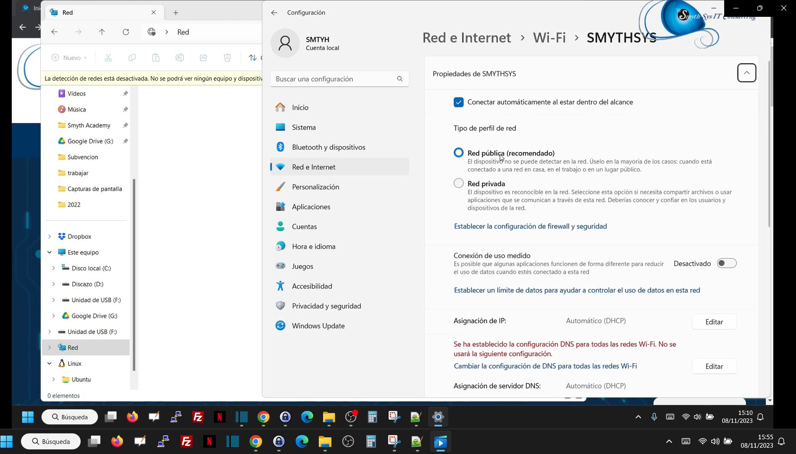Click the search magnifier in settings search
The image size is (796, 454).
[x=399, y=79]
